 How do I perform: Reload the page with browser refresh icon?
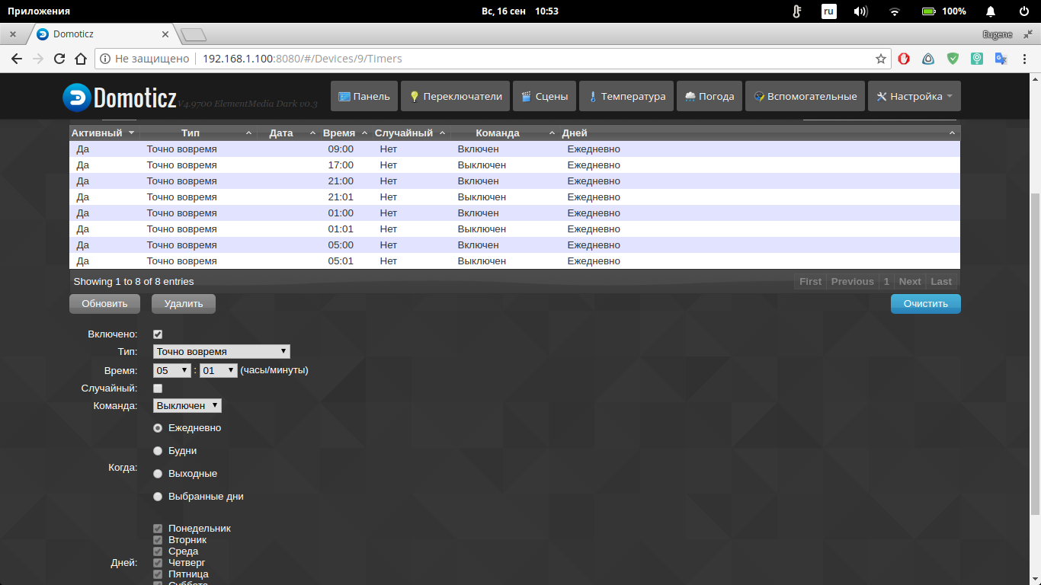[x=59, y=59]
